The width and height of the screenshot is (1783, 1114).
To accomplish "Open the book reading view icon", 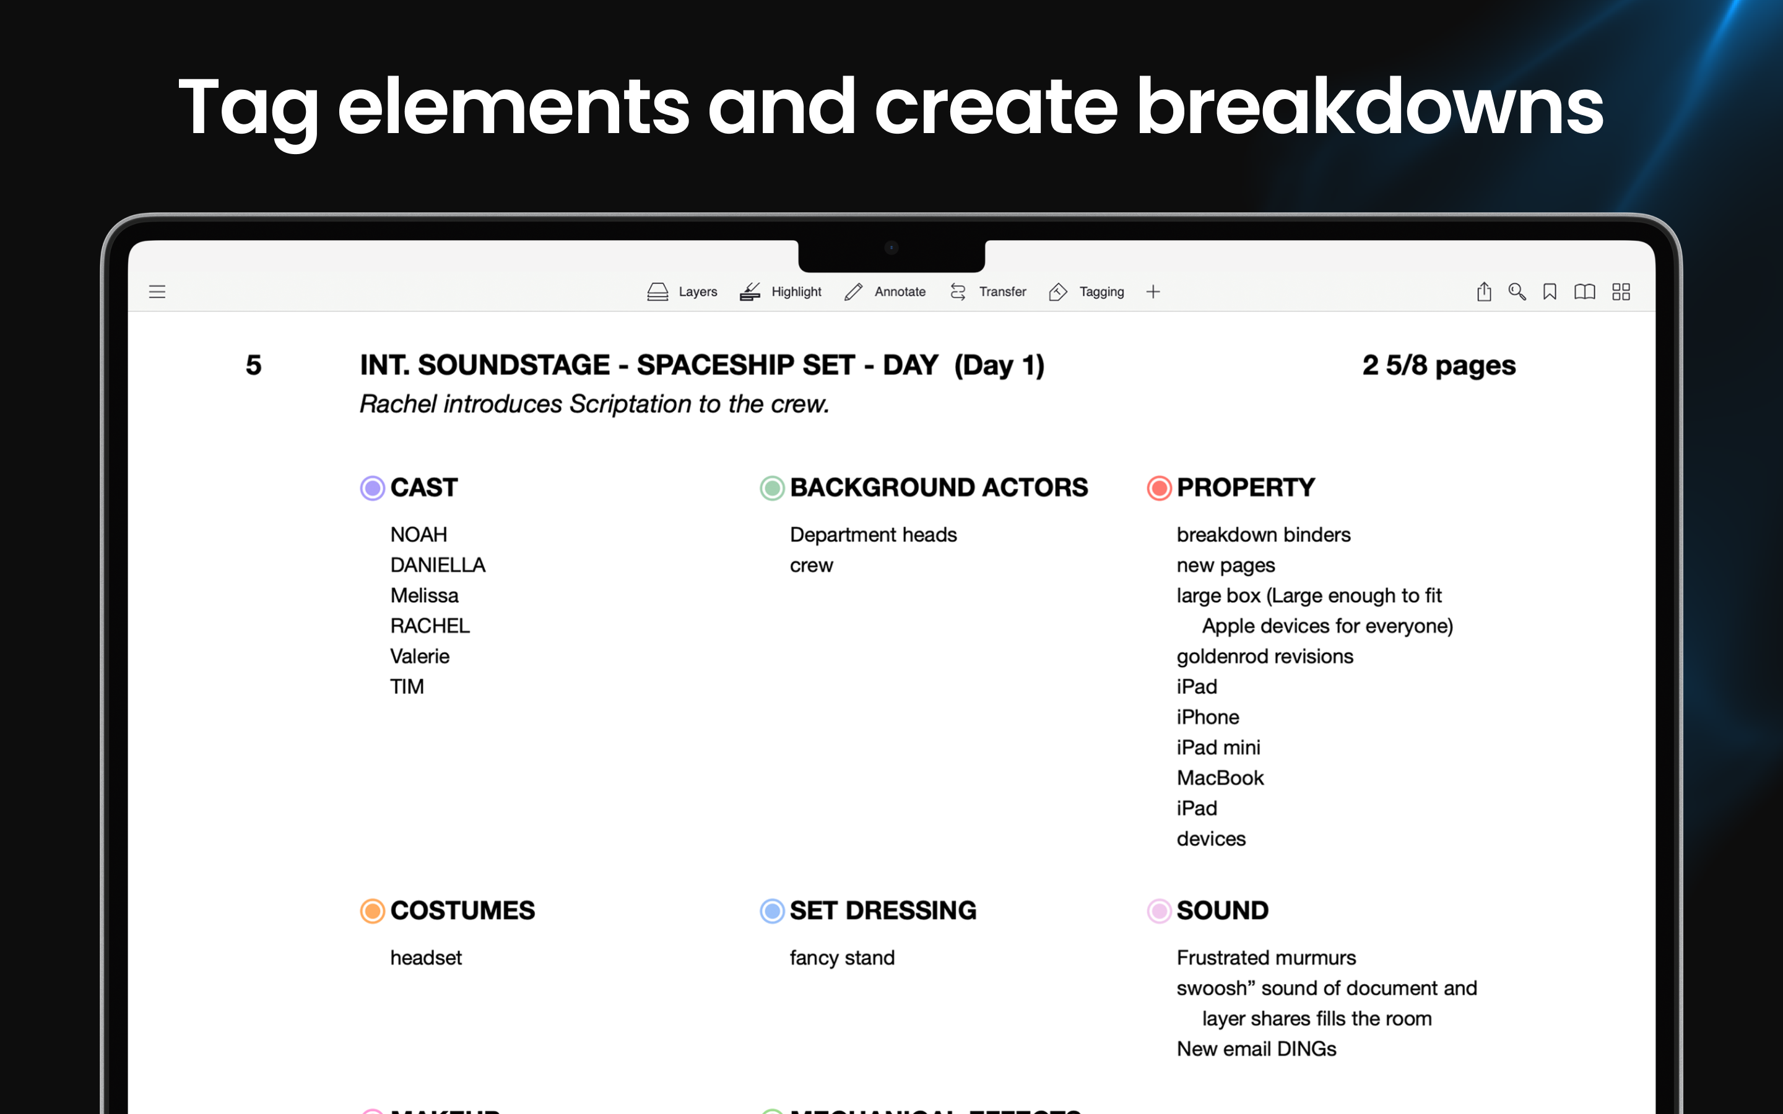I will click(x=1584, y=291).
